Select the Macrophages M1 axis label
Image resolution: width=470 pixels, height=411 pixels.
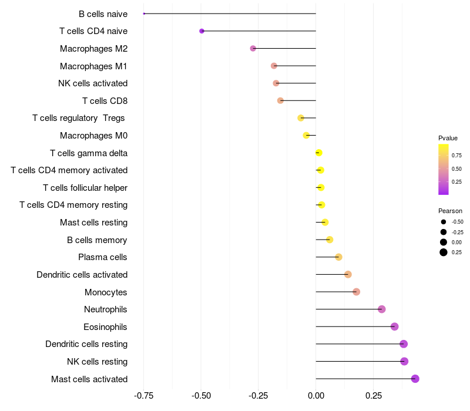coord(93,66)
